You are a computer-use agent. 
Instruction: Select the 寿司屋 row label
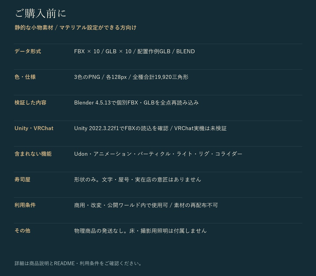coord(22,180)
